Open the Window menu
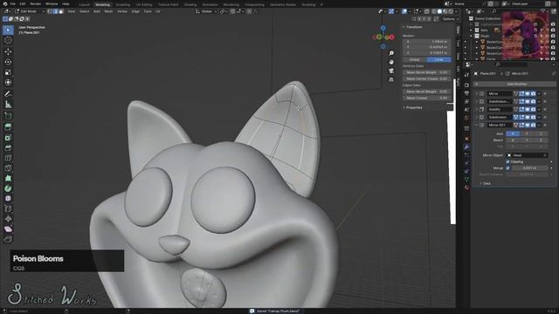The height and width of the screenshot is (314, 559). (52, 3)
